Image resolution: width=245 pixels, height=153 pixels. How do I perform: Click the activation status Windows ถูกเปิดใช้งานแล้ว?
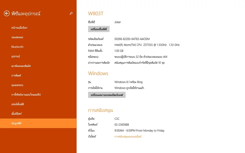click(129, 88)
